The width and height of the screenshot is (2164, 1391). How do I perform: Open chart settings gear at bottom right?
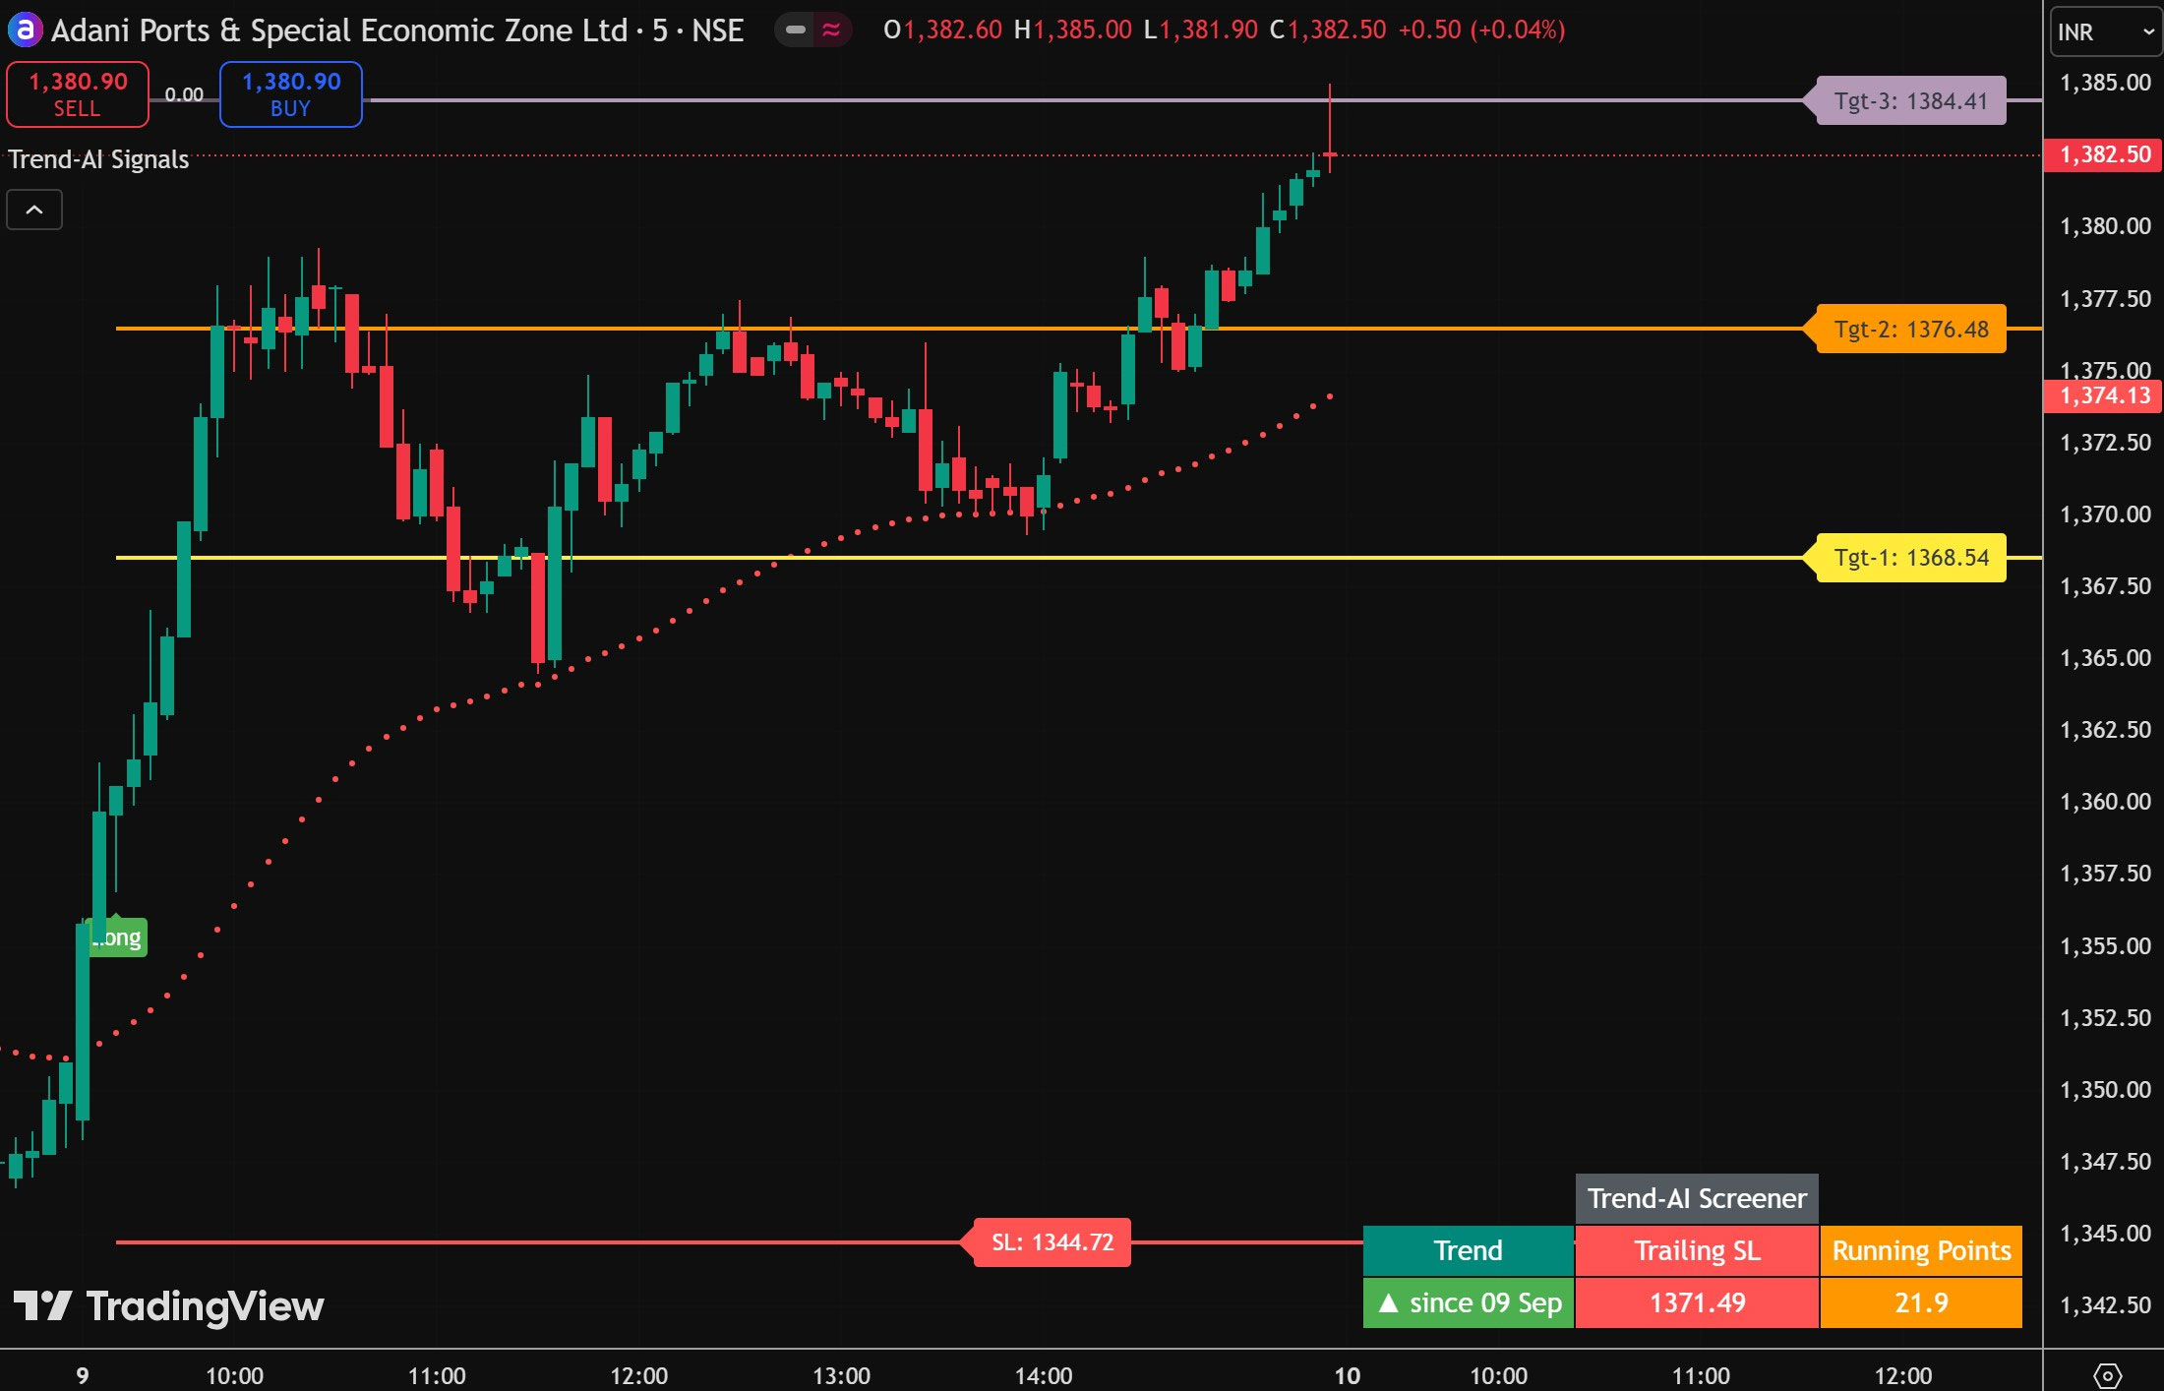(x=2107, y=1374)
